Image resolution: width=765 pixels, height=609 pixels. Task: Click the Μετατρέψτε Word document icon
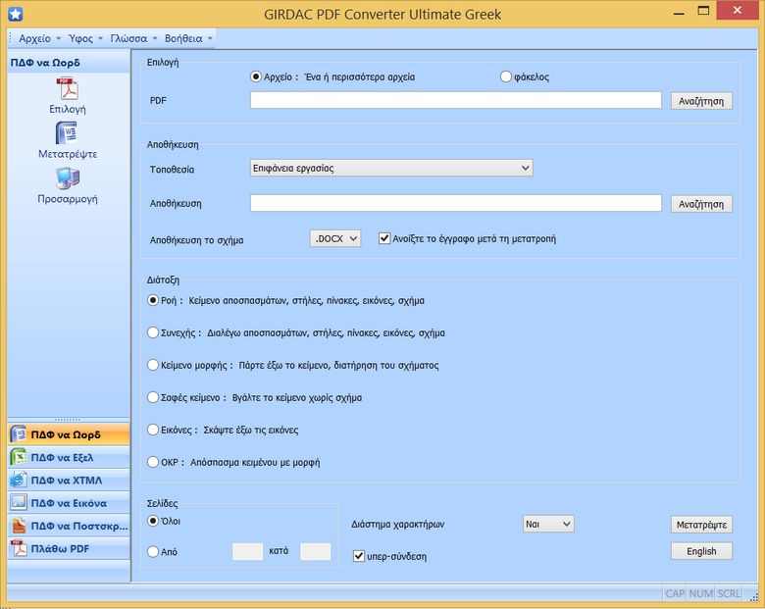67,132
